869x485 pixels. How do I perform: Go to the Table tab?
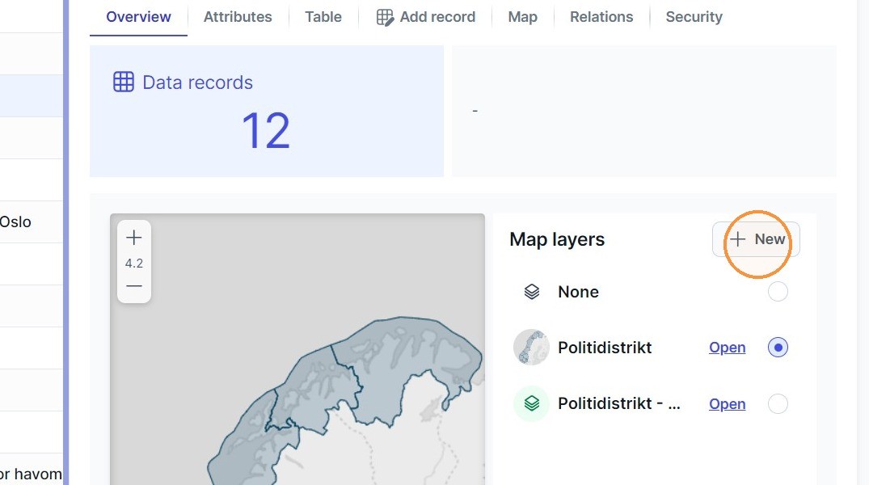click(323, 17)
